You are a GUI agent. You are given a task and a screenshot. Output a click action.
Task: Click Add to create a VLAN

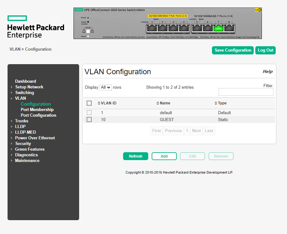point(164,156)
